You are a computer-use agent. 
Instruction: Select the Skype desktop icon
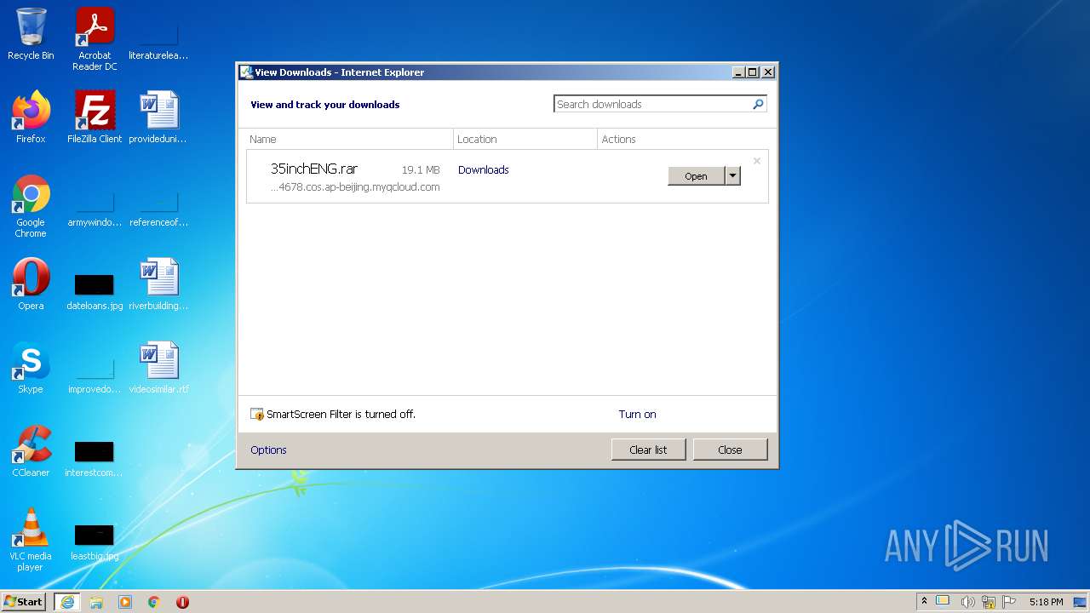click(31, 368)
